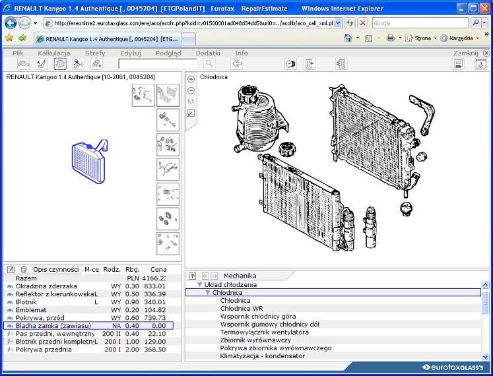This screenshot has height=376, width=493.
Task: Click the browser refresh icon
Action: coord(350,22)
